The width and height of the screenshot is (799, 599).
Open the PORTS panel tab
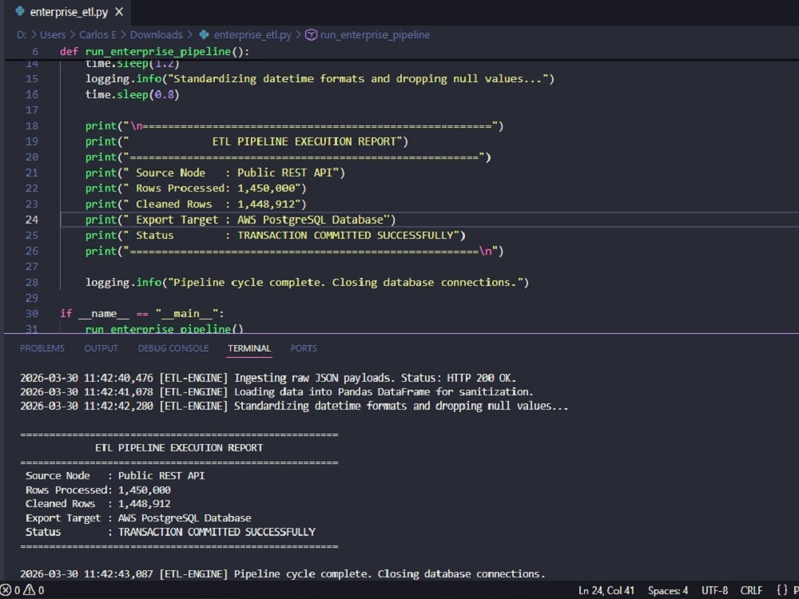[x=304, y=348]
